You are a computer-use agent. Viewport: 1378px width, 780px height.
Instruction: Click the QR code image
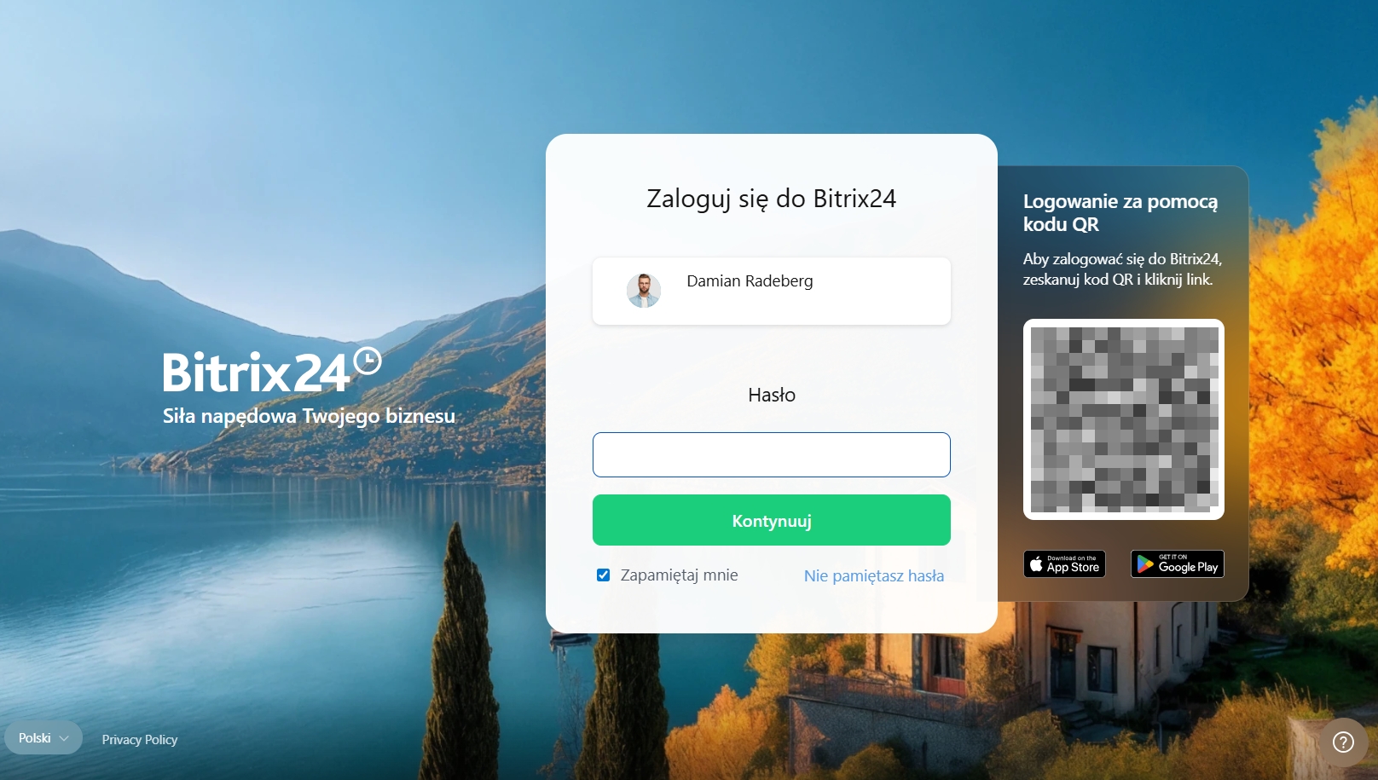(1124, 419)
